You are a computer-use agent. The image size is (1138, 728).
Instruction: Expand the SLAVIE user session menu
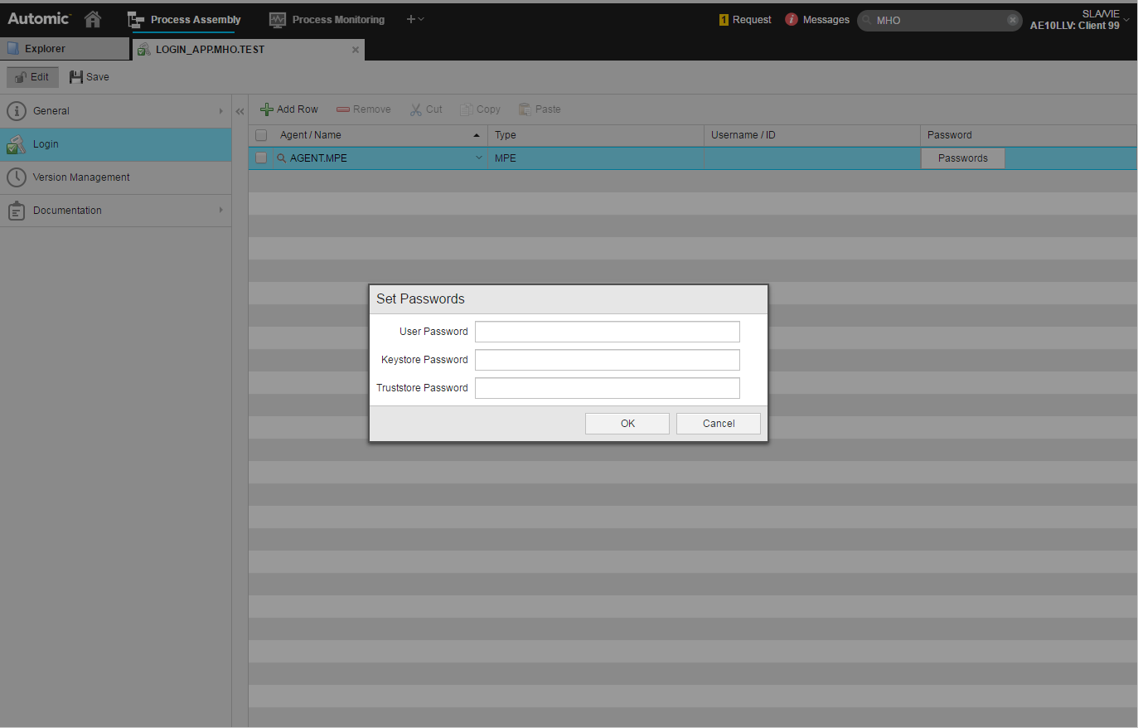pos(1126,19)
